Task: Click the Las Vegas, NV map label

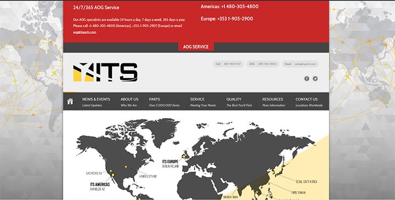Action: (94, 173)
